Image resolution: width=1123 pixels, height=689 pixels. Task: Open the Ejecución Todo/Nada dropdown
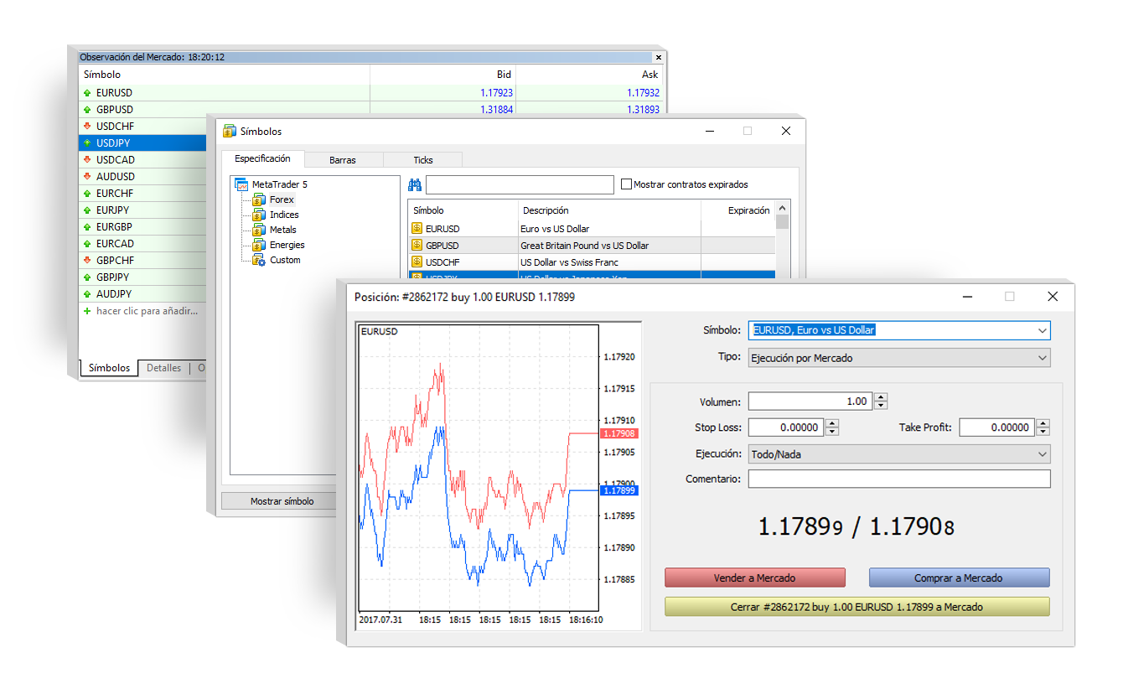tap(1043, 453)
